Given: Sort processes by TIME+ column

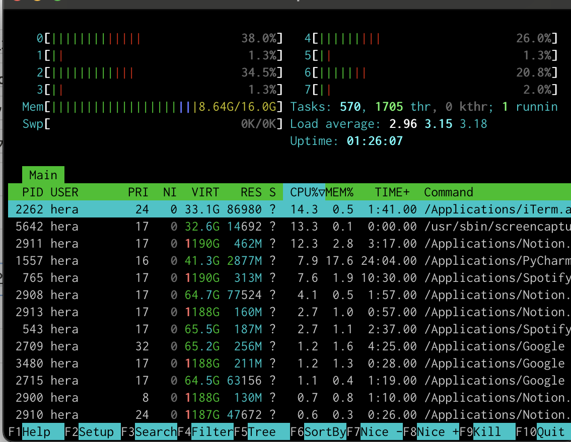Looking at the screenshot, I should (392, 192).
